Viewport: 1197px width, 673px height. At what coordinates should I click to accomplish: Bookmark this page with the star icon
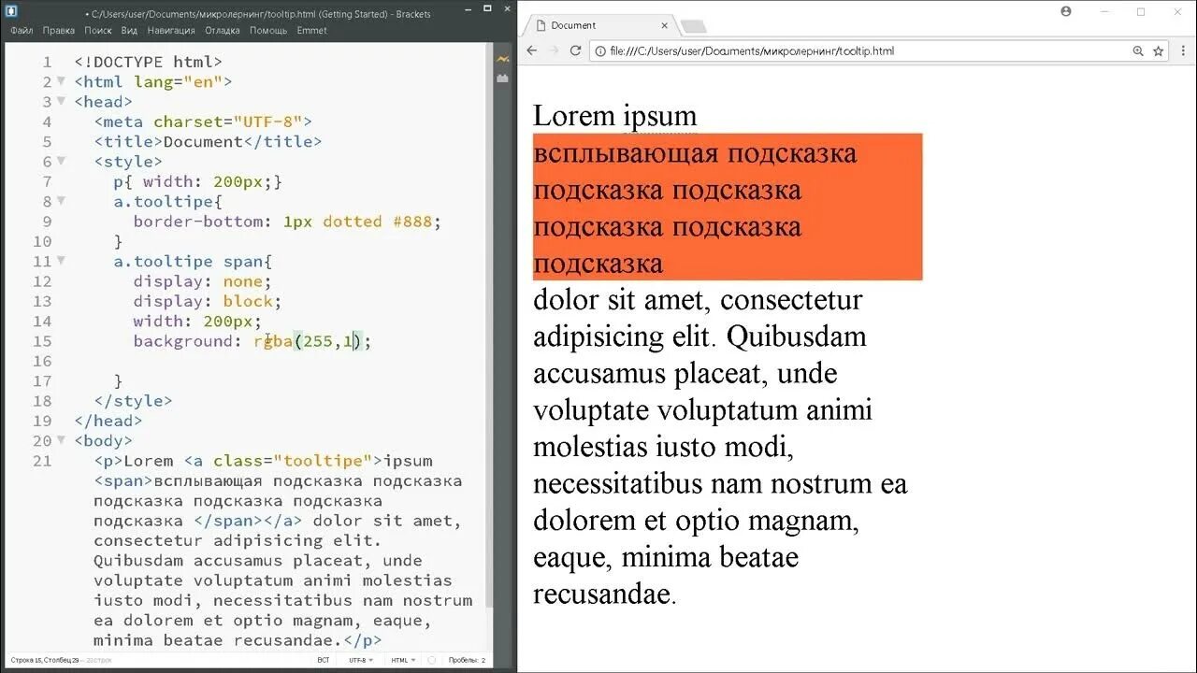(x=1158, y=50)
